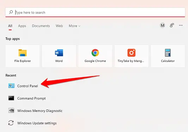
Task: Click the magnifier search icon
Action: pos(11,12)
